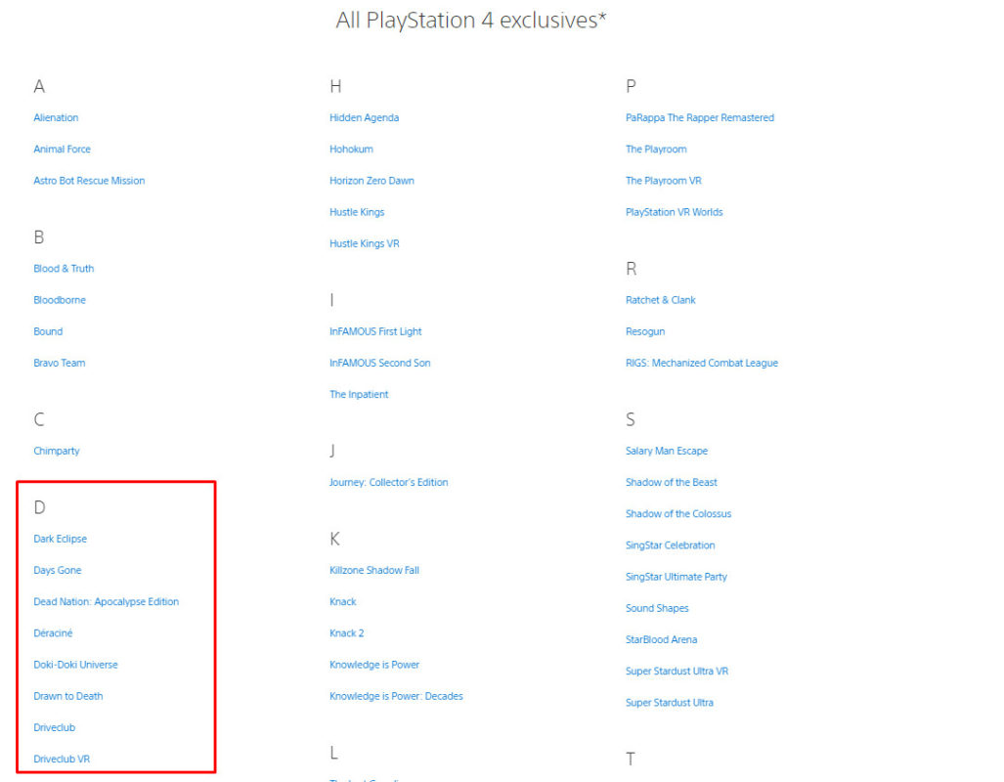
Task: Open the Animal Force link
Action: (63, 150)
